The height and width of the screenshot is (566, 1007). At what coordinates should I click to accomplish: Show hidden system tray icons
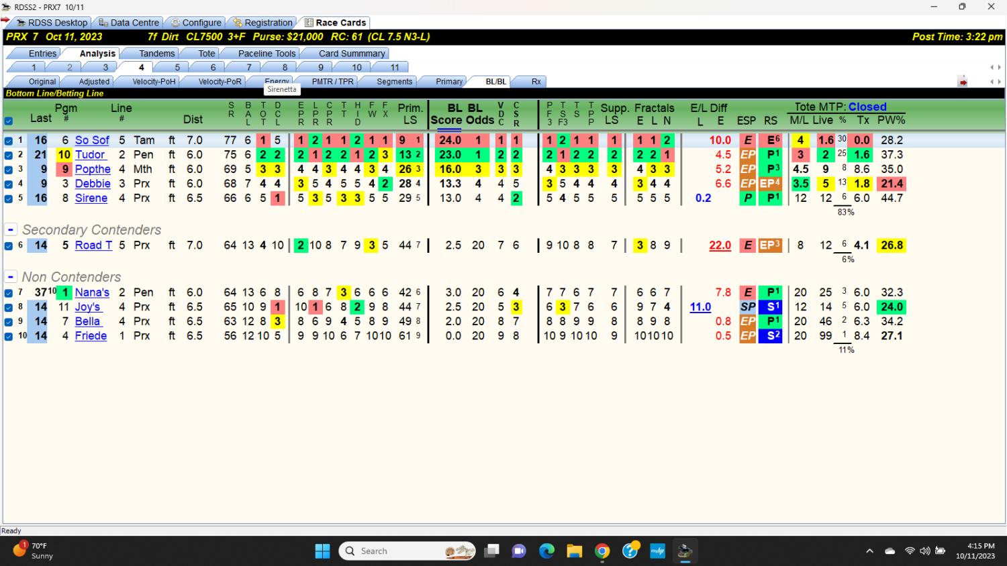(x=869, y=551)
